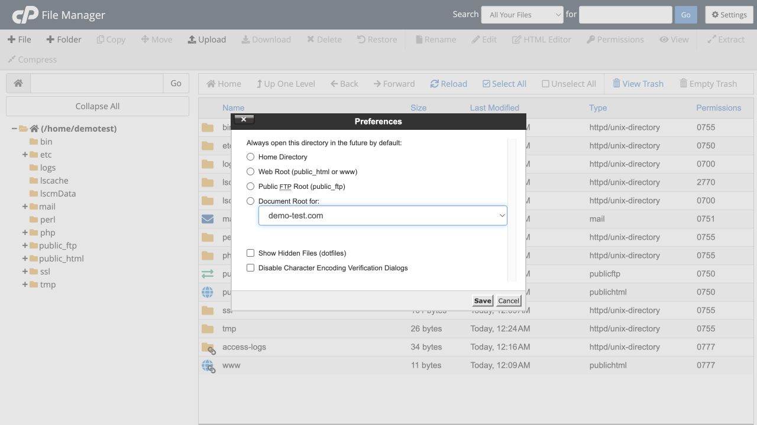Close Preferences with the X button
Screen dimensions: 757x425
click(x=244, y=119)
